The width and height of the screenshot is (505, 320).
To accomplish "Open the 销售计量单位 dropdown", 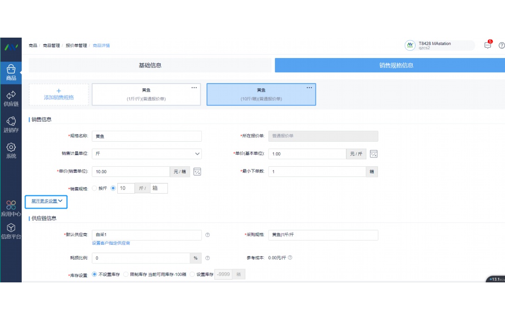I will (x=147, y=154).
